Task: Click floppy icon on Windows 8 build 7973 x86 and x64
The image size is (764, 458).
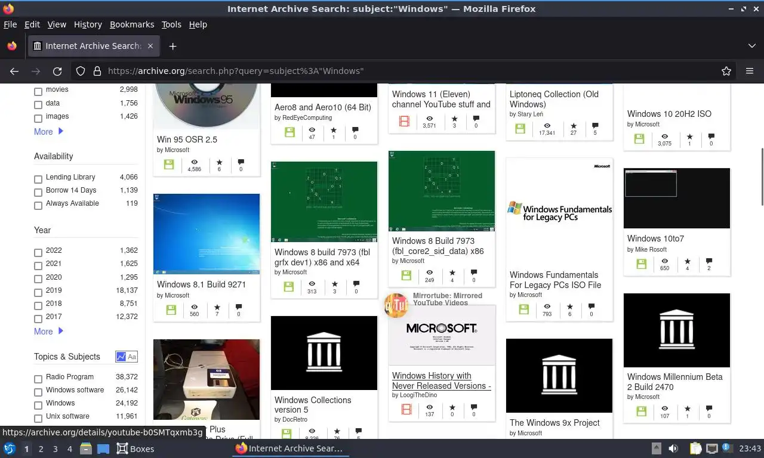Action: point(288,287)
